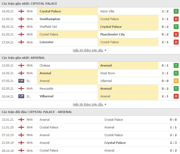Click the red B badge for Manchester City match
The image size is (180, 154).
(176, 34)
